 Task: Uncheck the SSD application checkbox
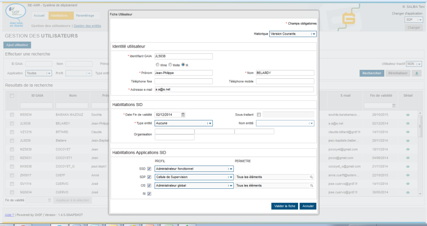(x=149, y=169)
